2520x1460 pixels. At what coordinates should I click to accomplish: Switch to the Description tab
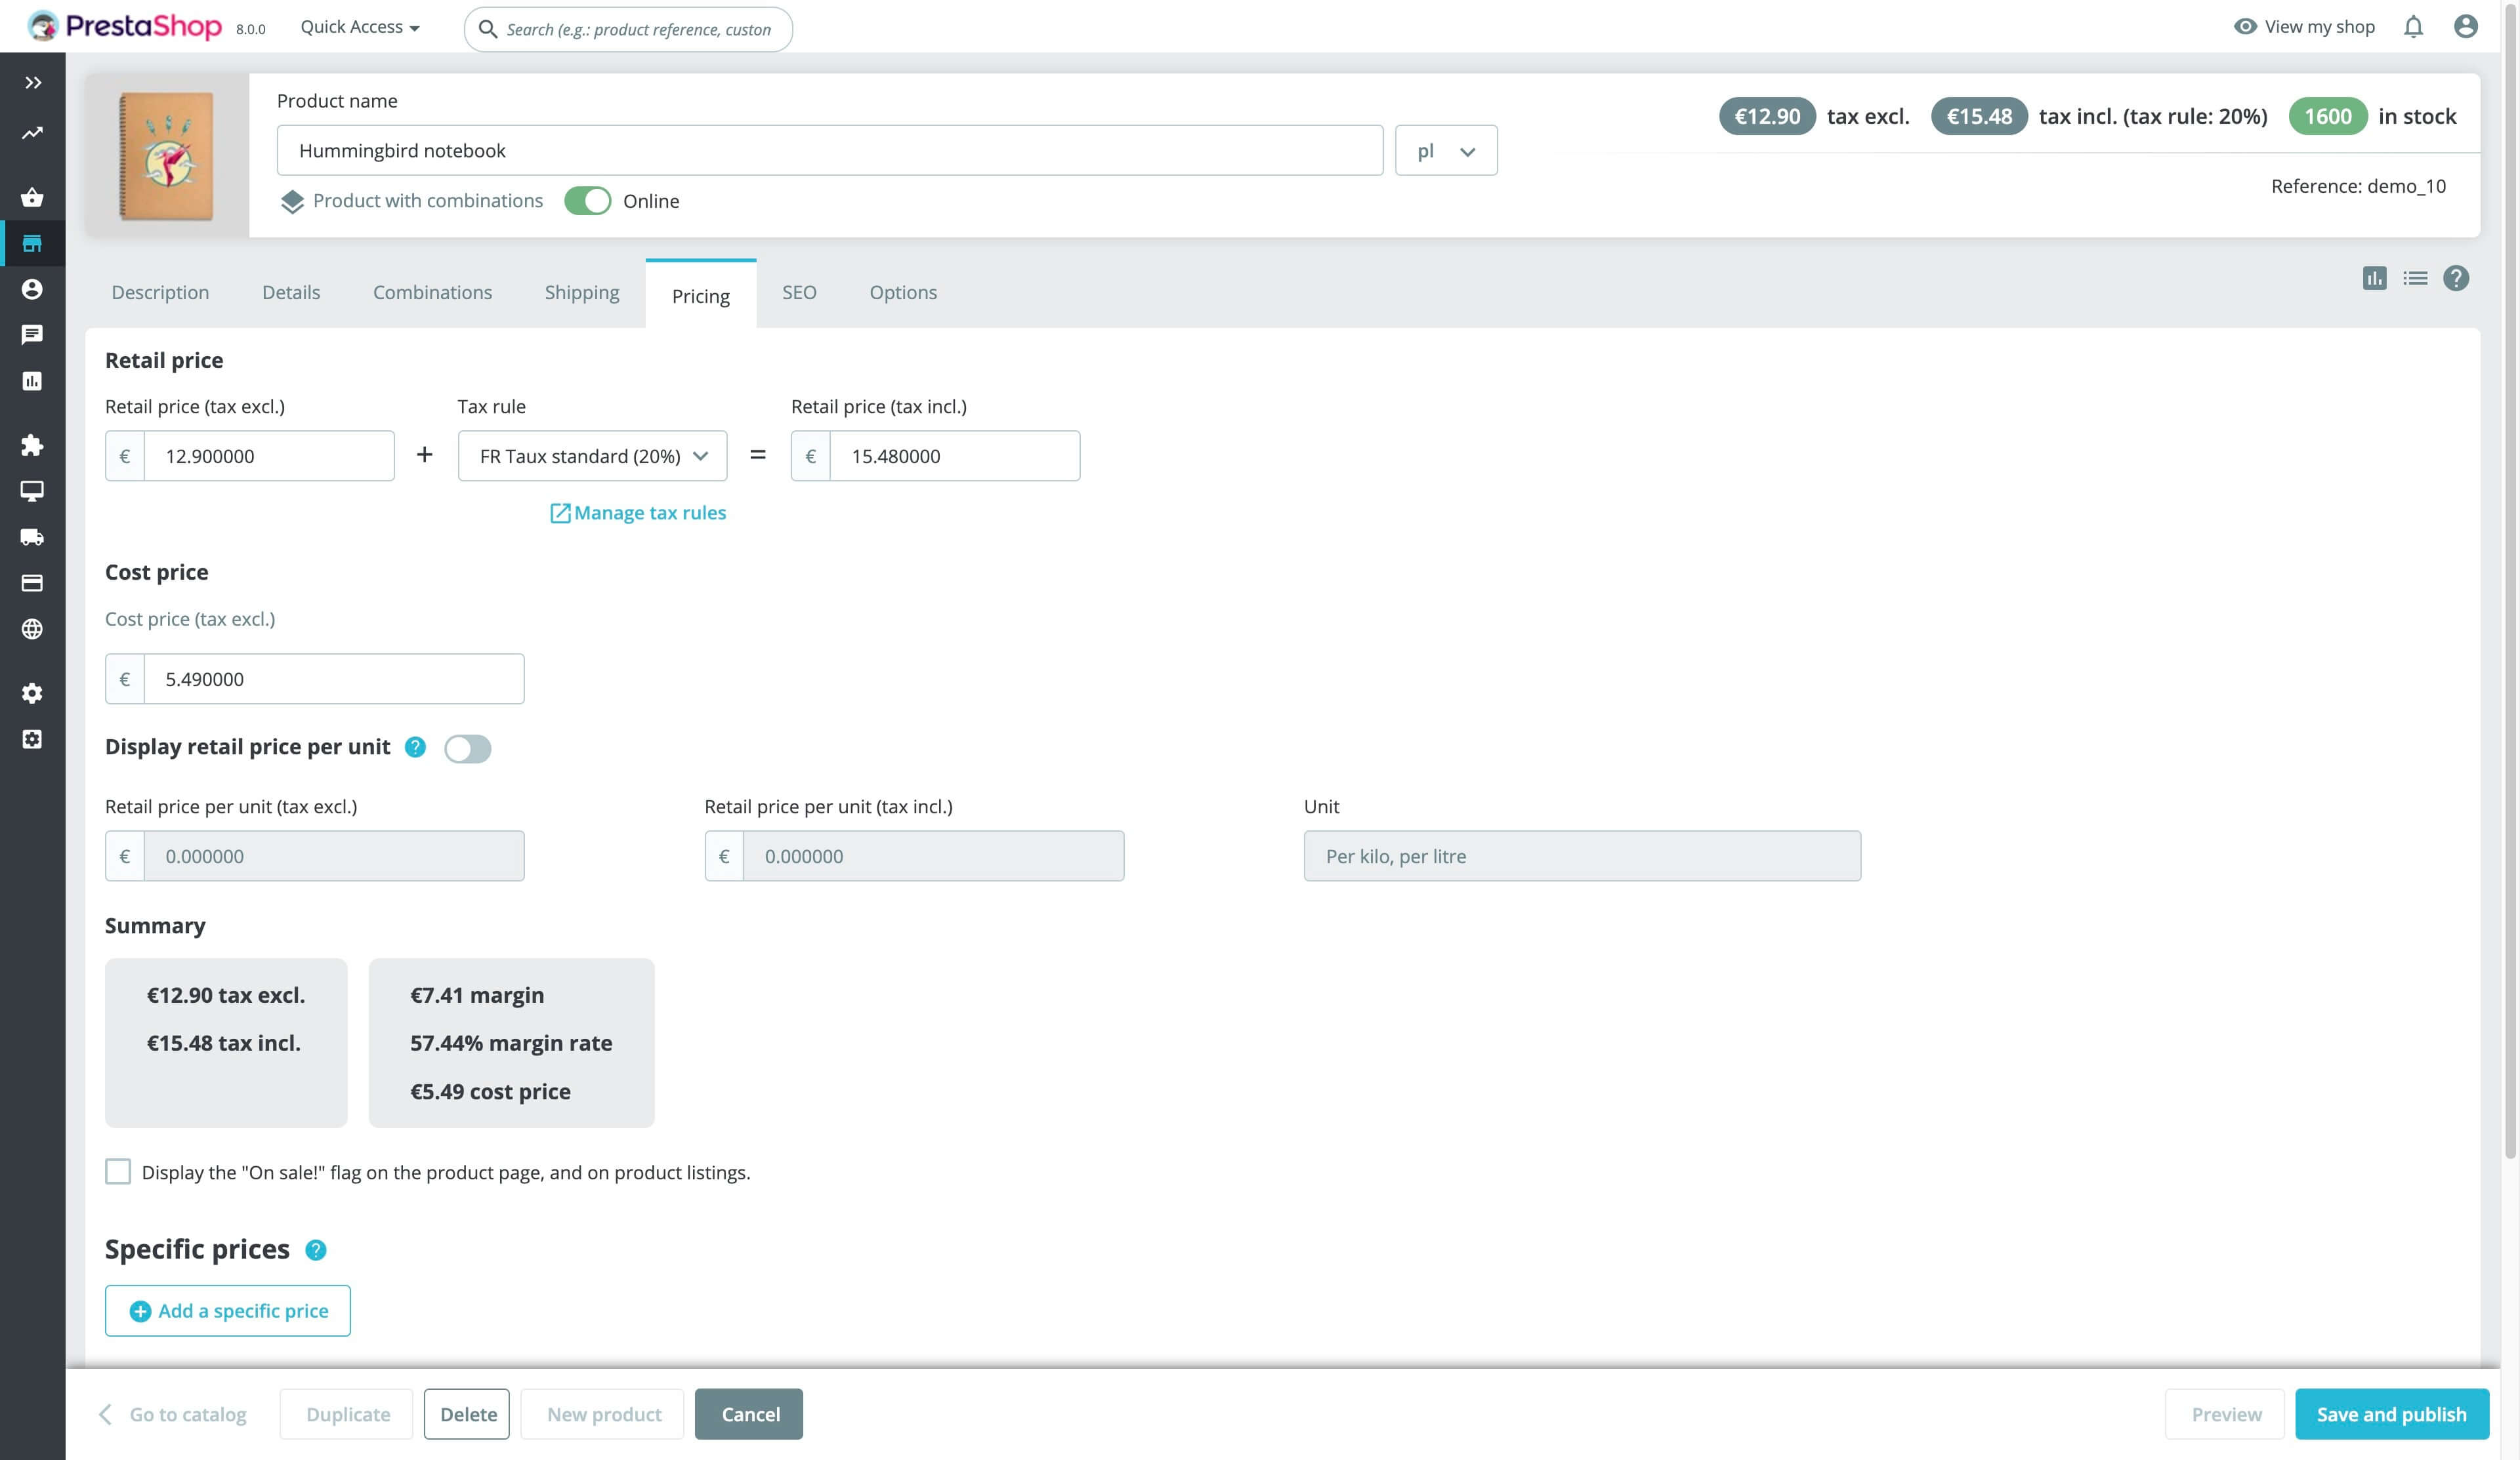click(160, 292)
